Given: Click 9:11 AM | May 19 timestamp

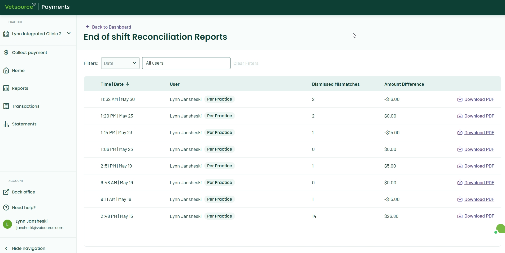Looking at the screenshot, I should [116, 199].
